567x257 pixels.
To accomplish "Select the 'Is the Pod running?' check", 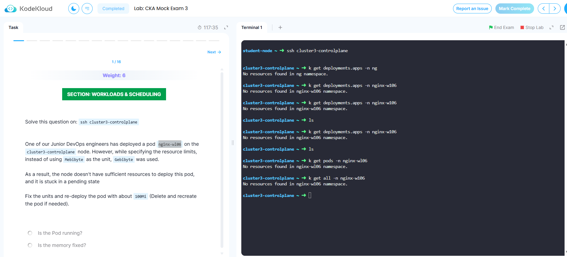I will [30, 233].
